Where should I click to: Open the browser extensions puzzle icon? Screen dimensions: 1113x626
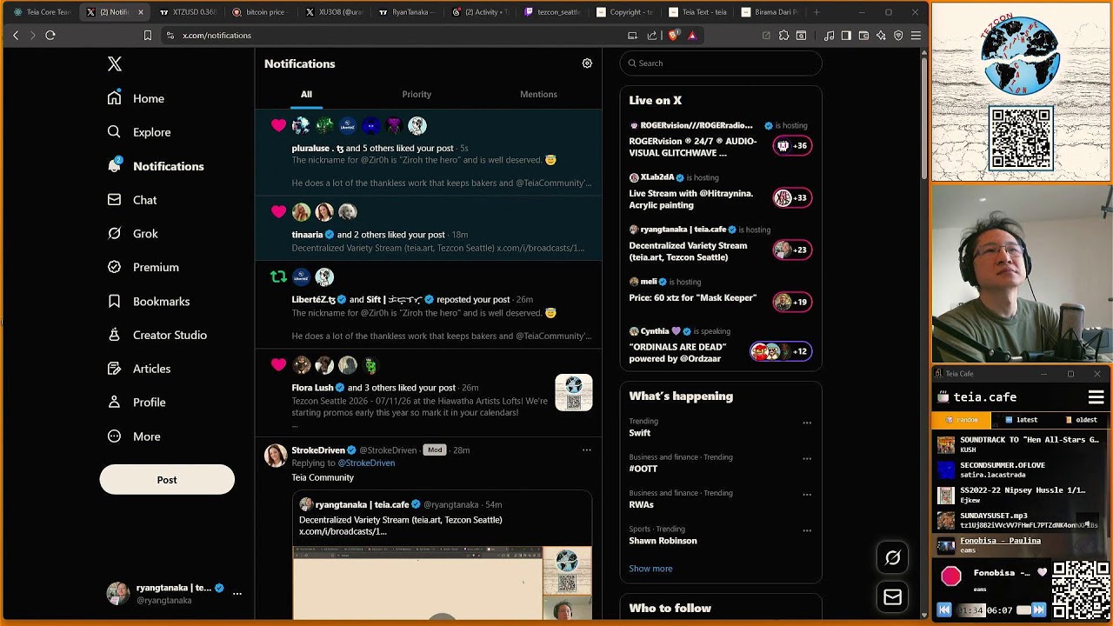[783, 36]
